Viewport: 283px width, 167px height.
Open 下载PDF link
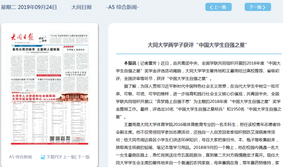54,157
